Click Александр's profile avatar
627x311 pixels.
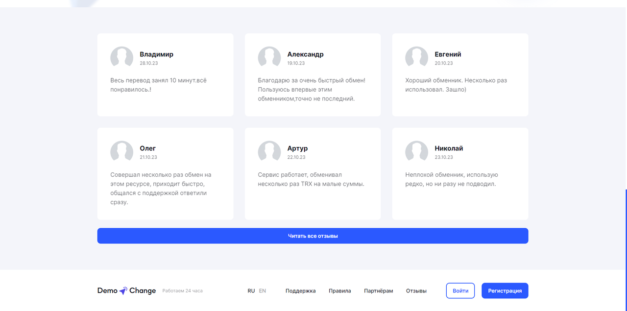coord(269,57)
